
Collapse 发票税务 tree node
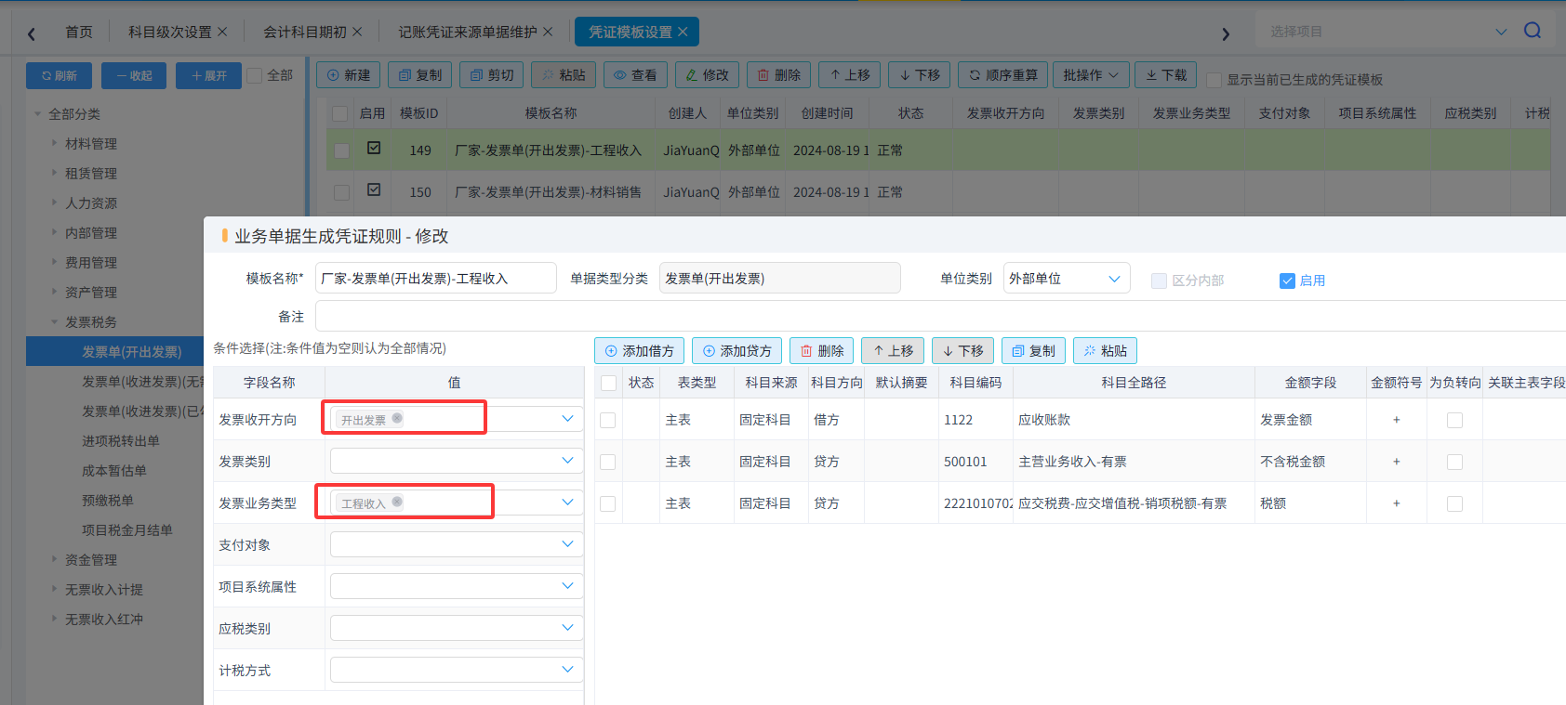tap(54, 321)
